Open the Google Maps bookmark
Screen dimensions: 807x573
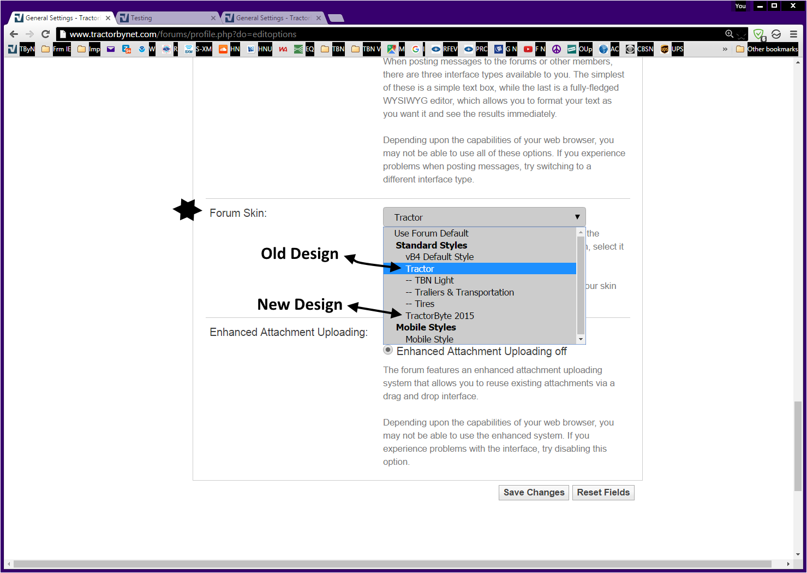[x=392, y=49]
